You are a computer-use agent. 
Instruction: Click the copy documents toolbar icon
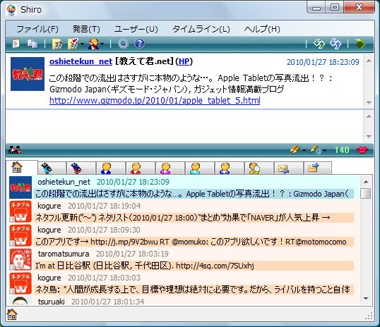(x=32, y=44)
